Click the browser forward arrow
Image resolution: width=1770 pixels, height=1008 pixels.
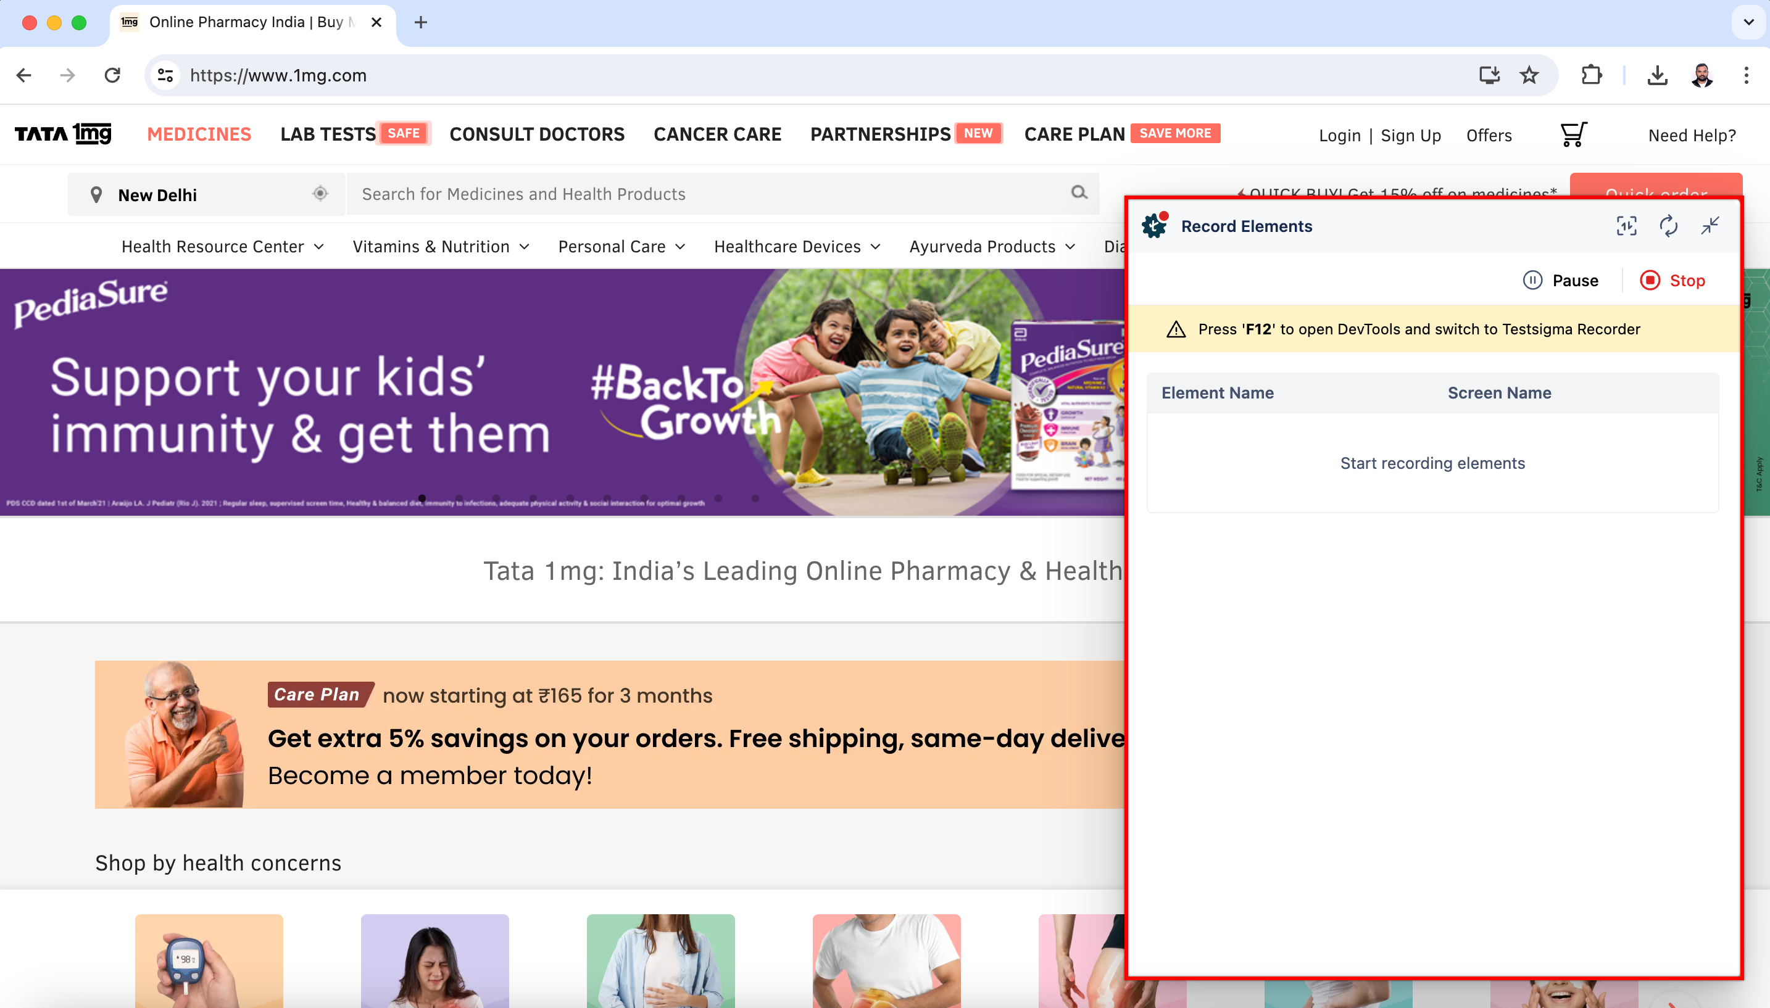point(68,75)
